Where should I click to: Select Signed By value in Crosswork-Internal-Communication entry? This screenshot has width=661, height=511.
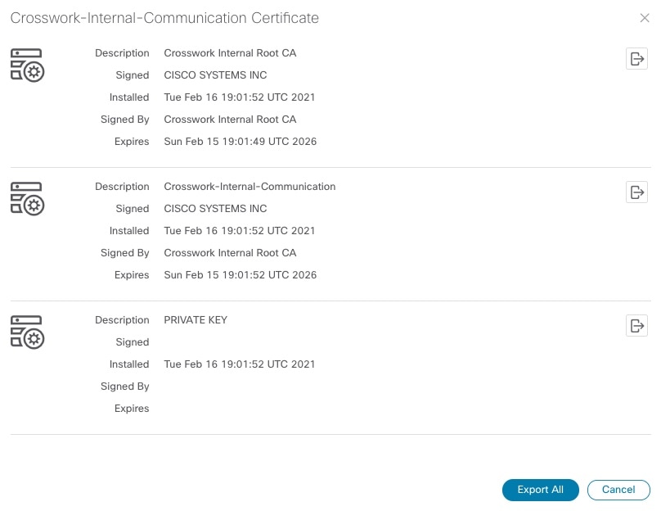[x=230, y=253]
